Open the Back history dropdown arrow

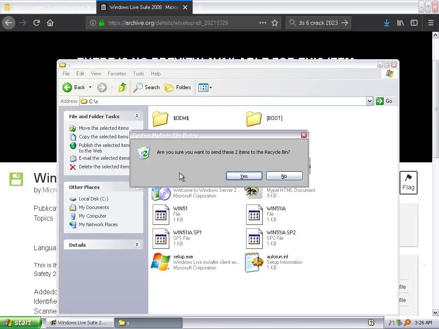pyautogui.click(x=90, y=87)
